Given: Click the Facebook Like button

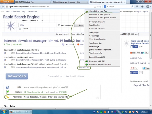Looking at the screenshot, I should [134, 47].
